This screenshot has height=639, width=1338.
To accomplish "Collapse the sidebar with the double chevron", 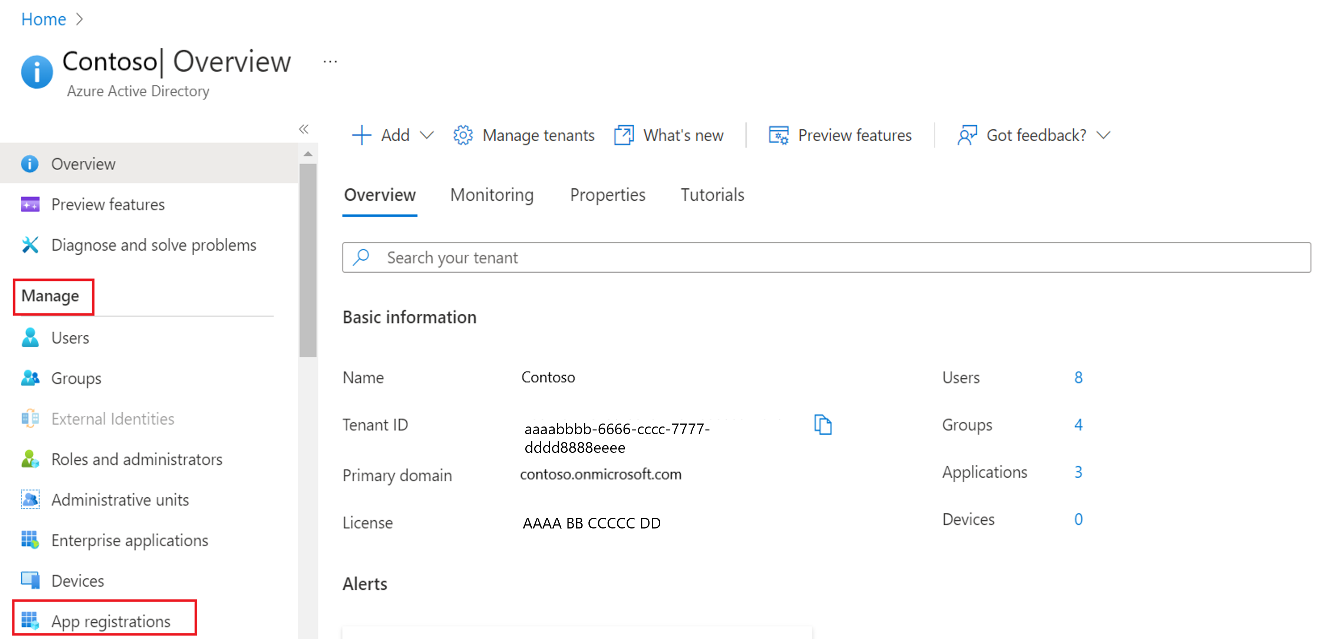I will [x=304, y=129].
